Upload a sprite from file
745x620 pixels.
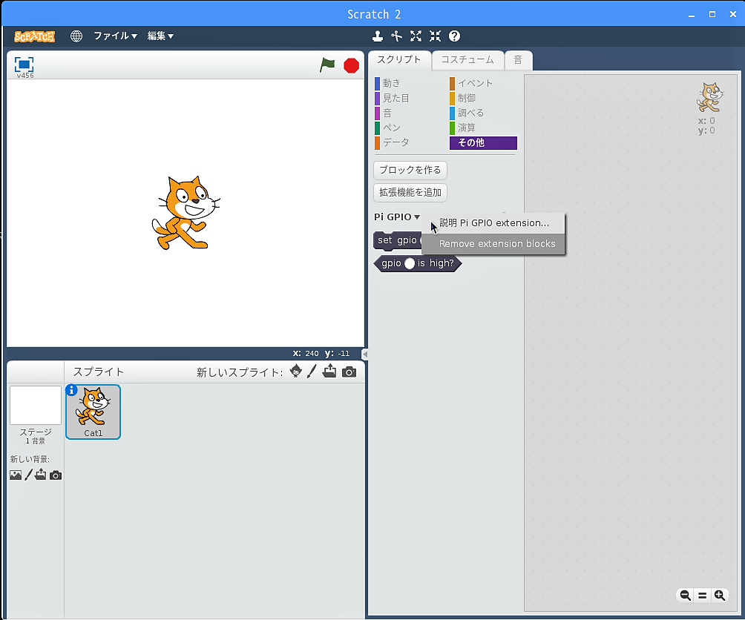[x=329, y=372]
